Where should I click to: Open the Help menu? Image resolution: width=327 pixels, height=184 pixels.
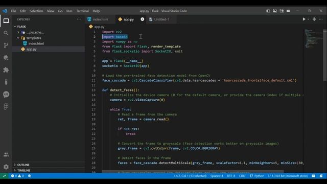[96, 11]
